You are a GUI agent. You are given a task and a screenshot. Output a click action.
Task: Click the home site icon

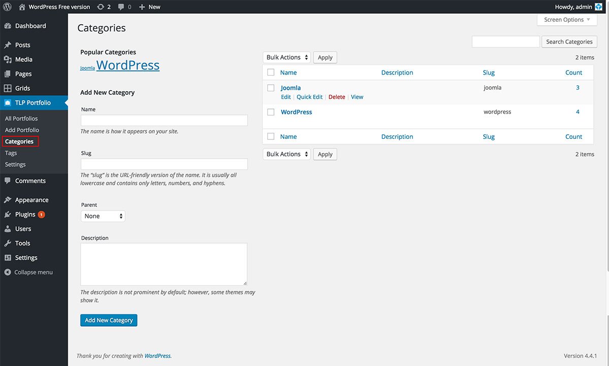coord(22,7)
